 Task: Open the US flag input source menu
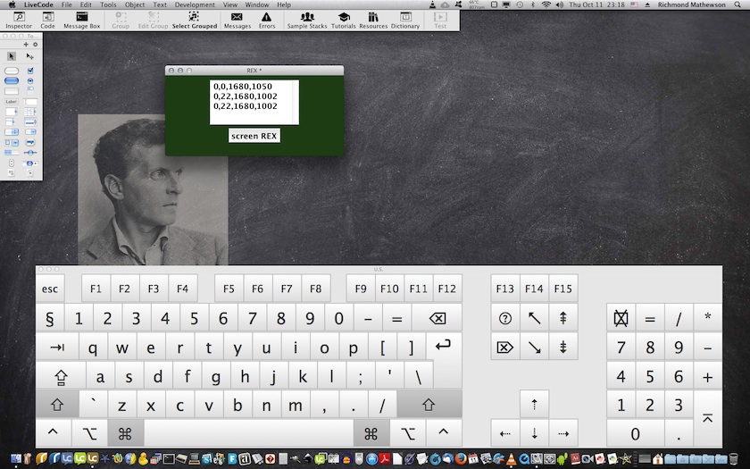[x=635, y=4]
